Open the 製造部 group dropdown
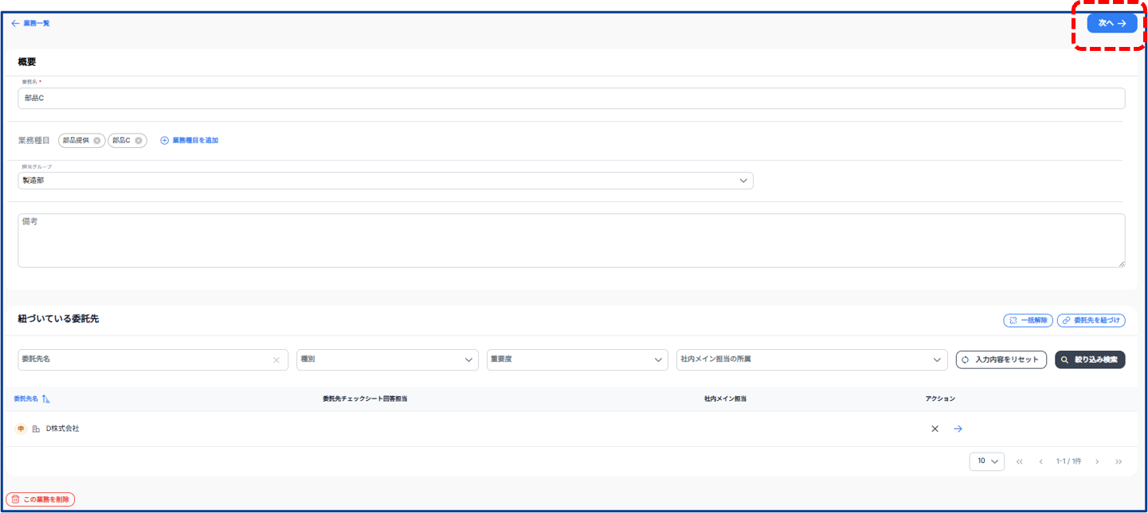 (x=385, y=181)
